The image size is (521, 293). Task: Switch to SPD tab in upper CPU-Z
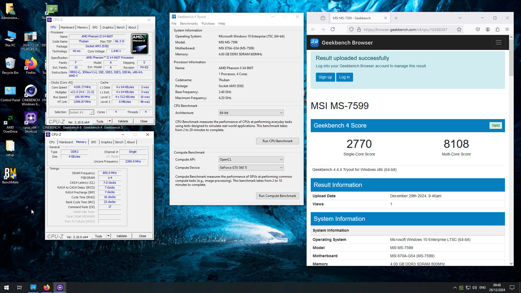[95, 27]
